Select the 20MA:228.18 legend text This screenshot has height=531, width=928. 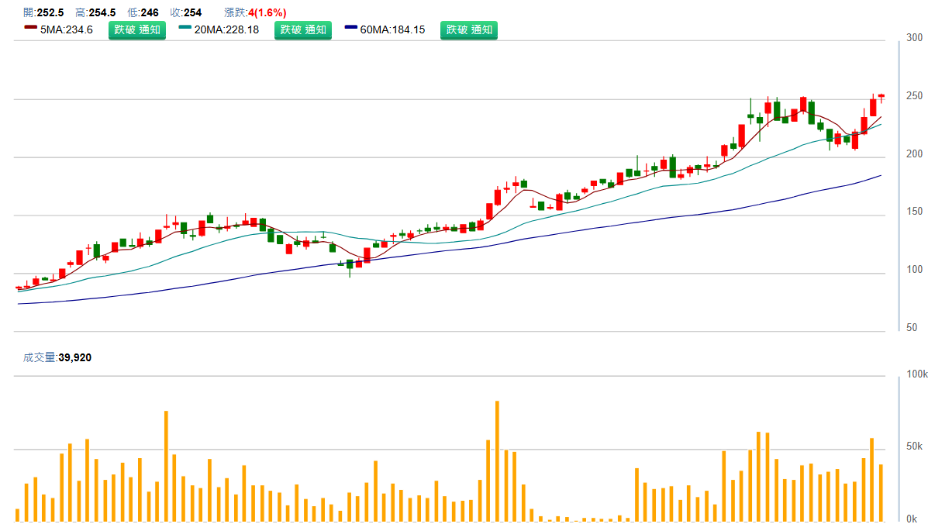pyautogui.click(x=226, y=30)
